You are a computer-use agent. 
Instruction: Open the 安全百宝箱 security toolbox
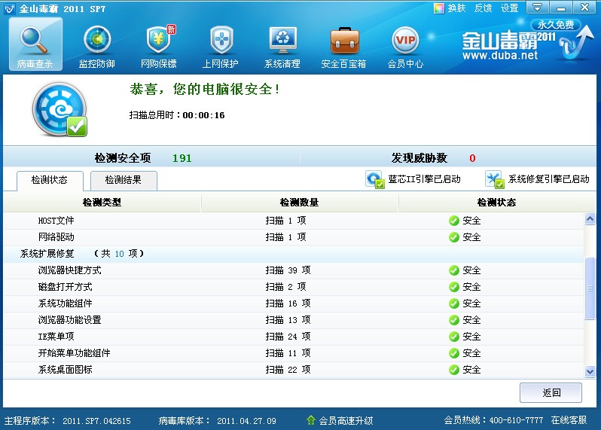[344, 46]
